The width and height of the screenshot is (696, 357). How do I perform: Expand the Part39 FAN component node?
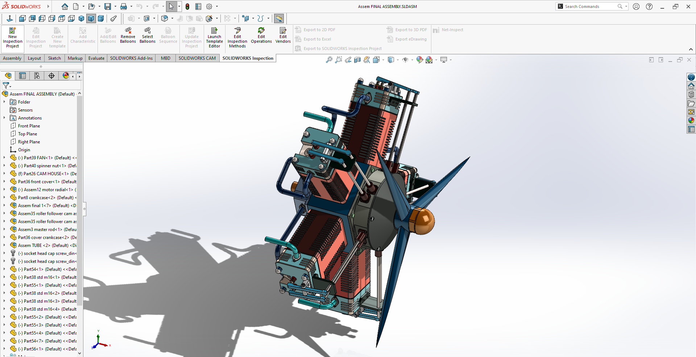pyautogui.click(x=4, y=158)
